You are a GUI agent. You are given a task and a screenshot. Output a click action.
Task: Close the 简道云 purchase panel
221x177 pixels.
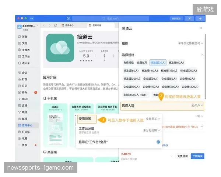(201, 28)
